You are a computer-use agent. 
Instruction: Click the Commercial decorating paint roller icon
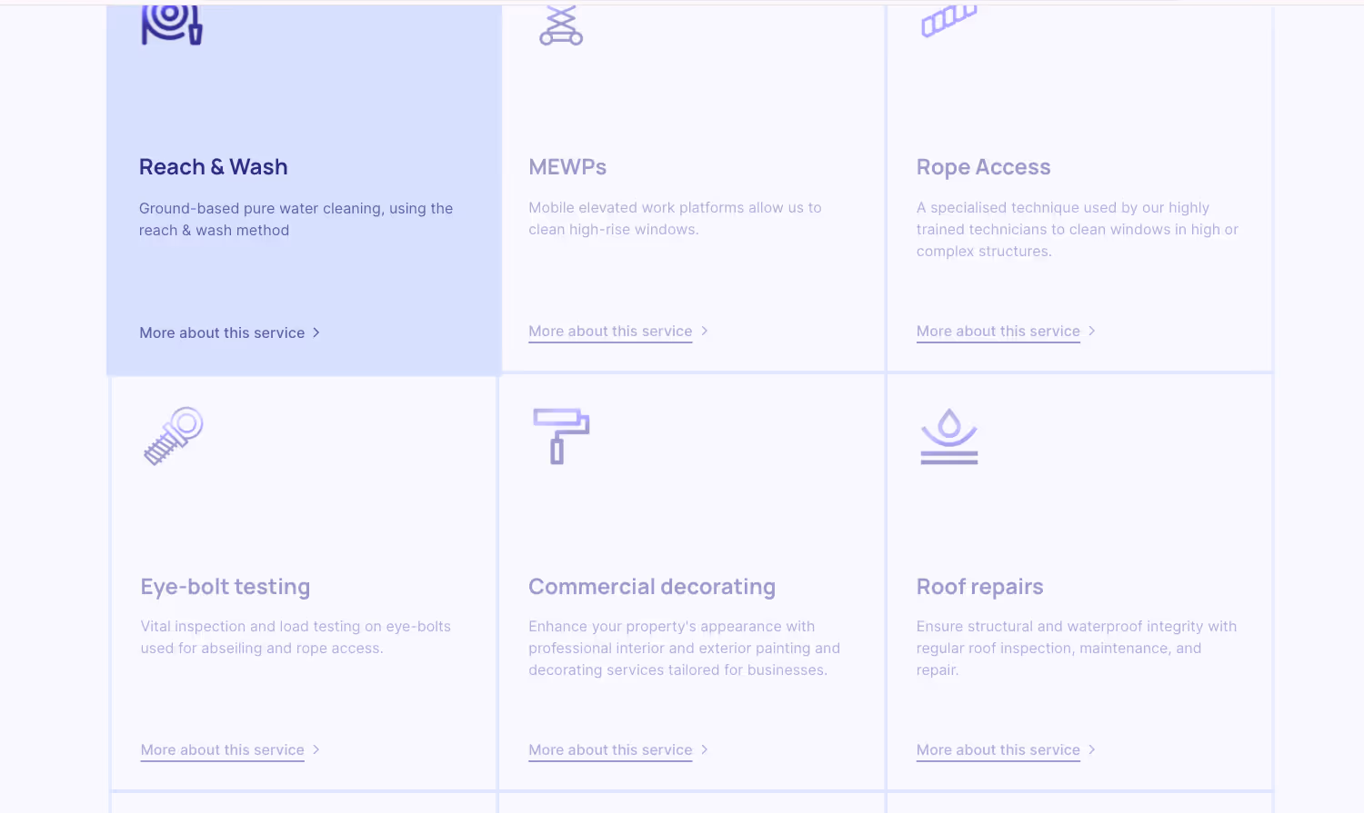[561, 436]
